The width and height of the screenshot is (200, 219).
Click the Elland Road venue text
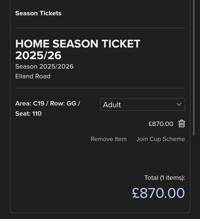[33, 76]
